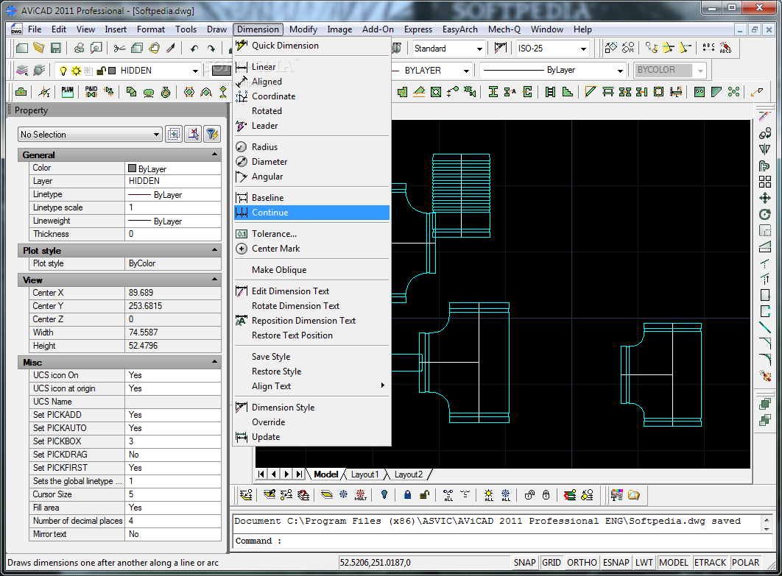Toggle SNAP mode in status bar
782x576 pixels.
pyautogui.click(x=525, y=563)
